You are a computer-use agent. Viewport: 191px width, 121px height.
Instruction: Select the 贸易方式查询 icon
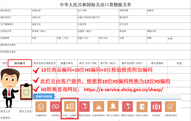point(142,107)
